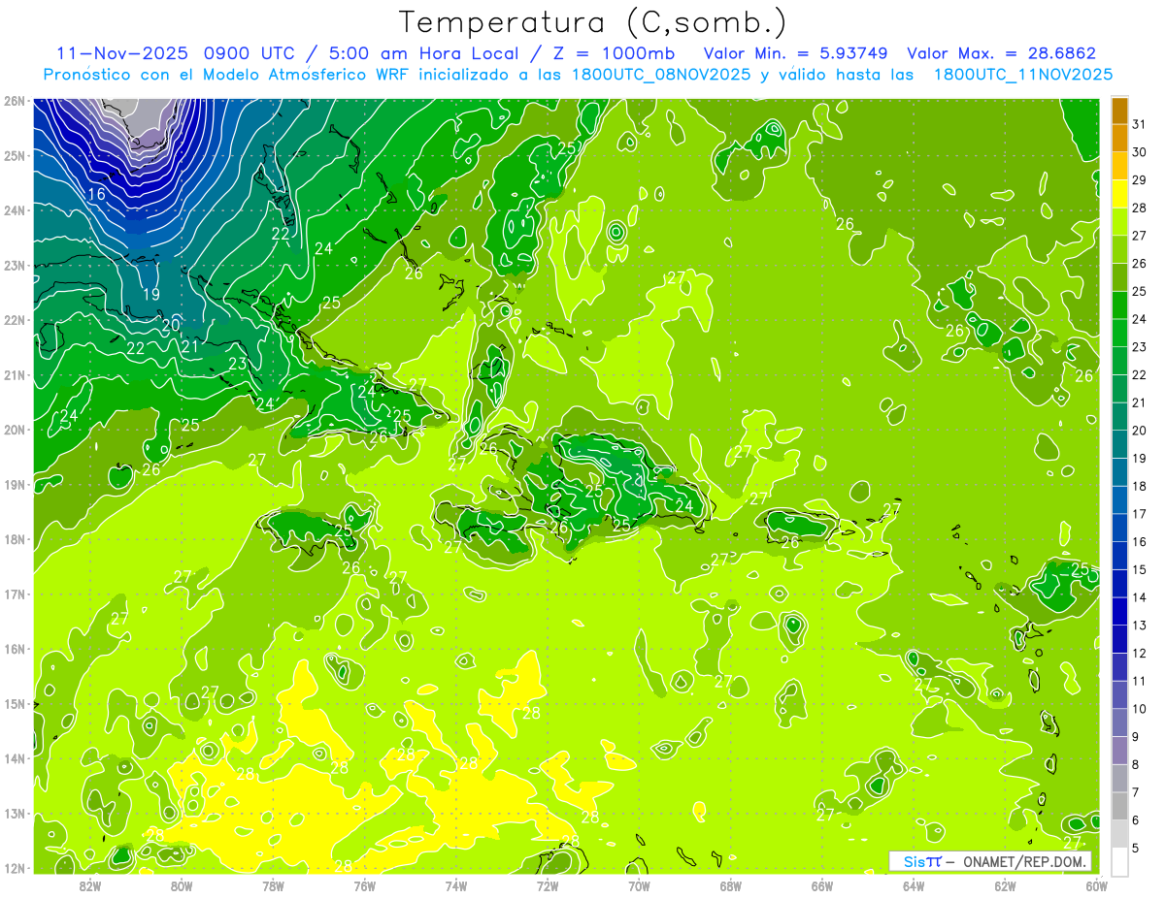
Task: Click the 'Valor Min. = 5.93749' readout
Action: (x=796, y=53)
